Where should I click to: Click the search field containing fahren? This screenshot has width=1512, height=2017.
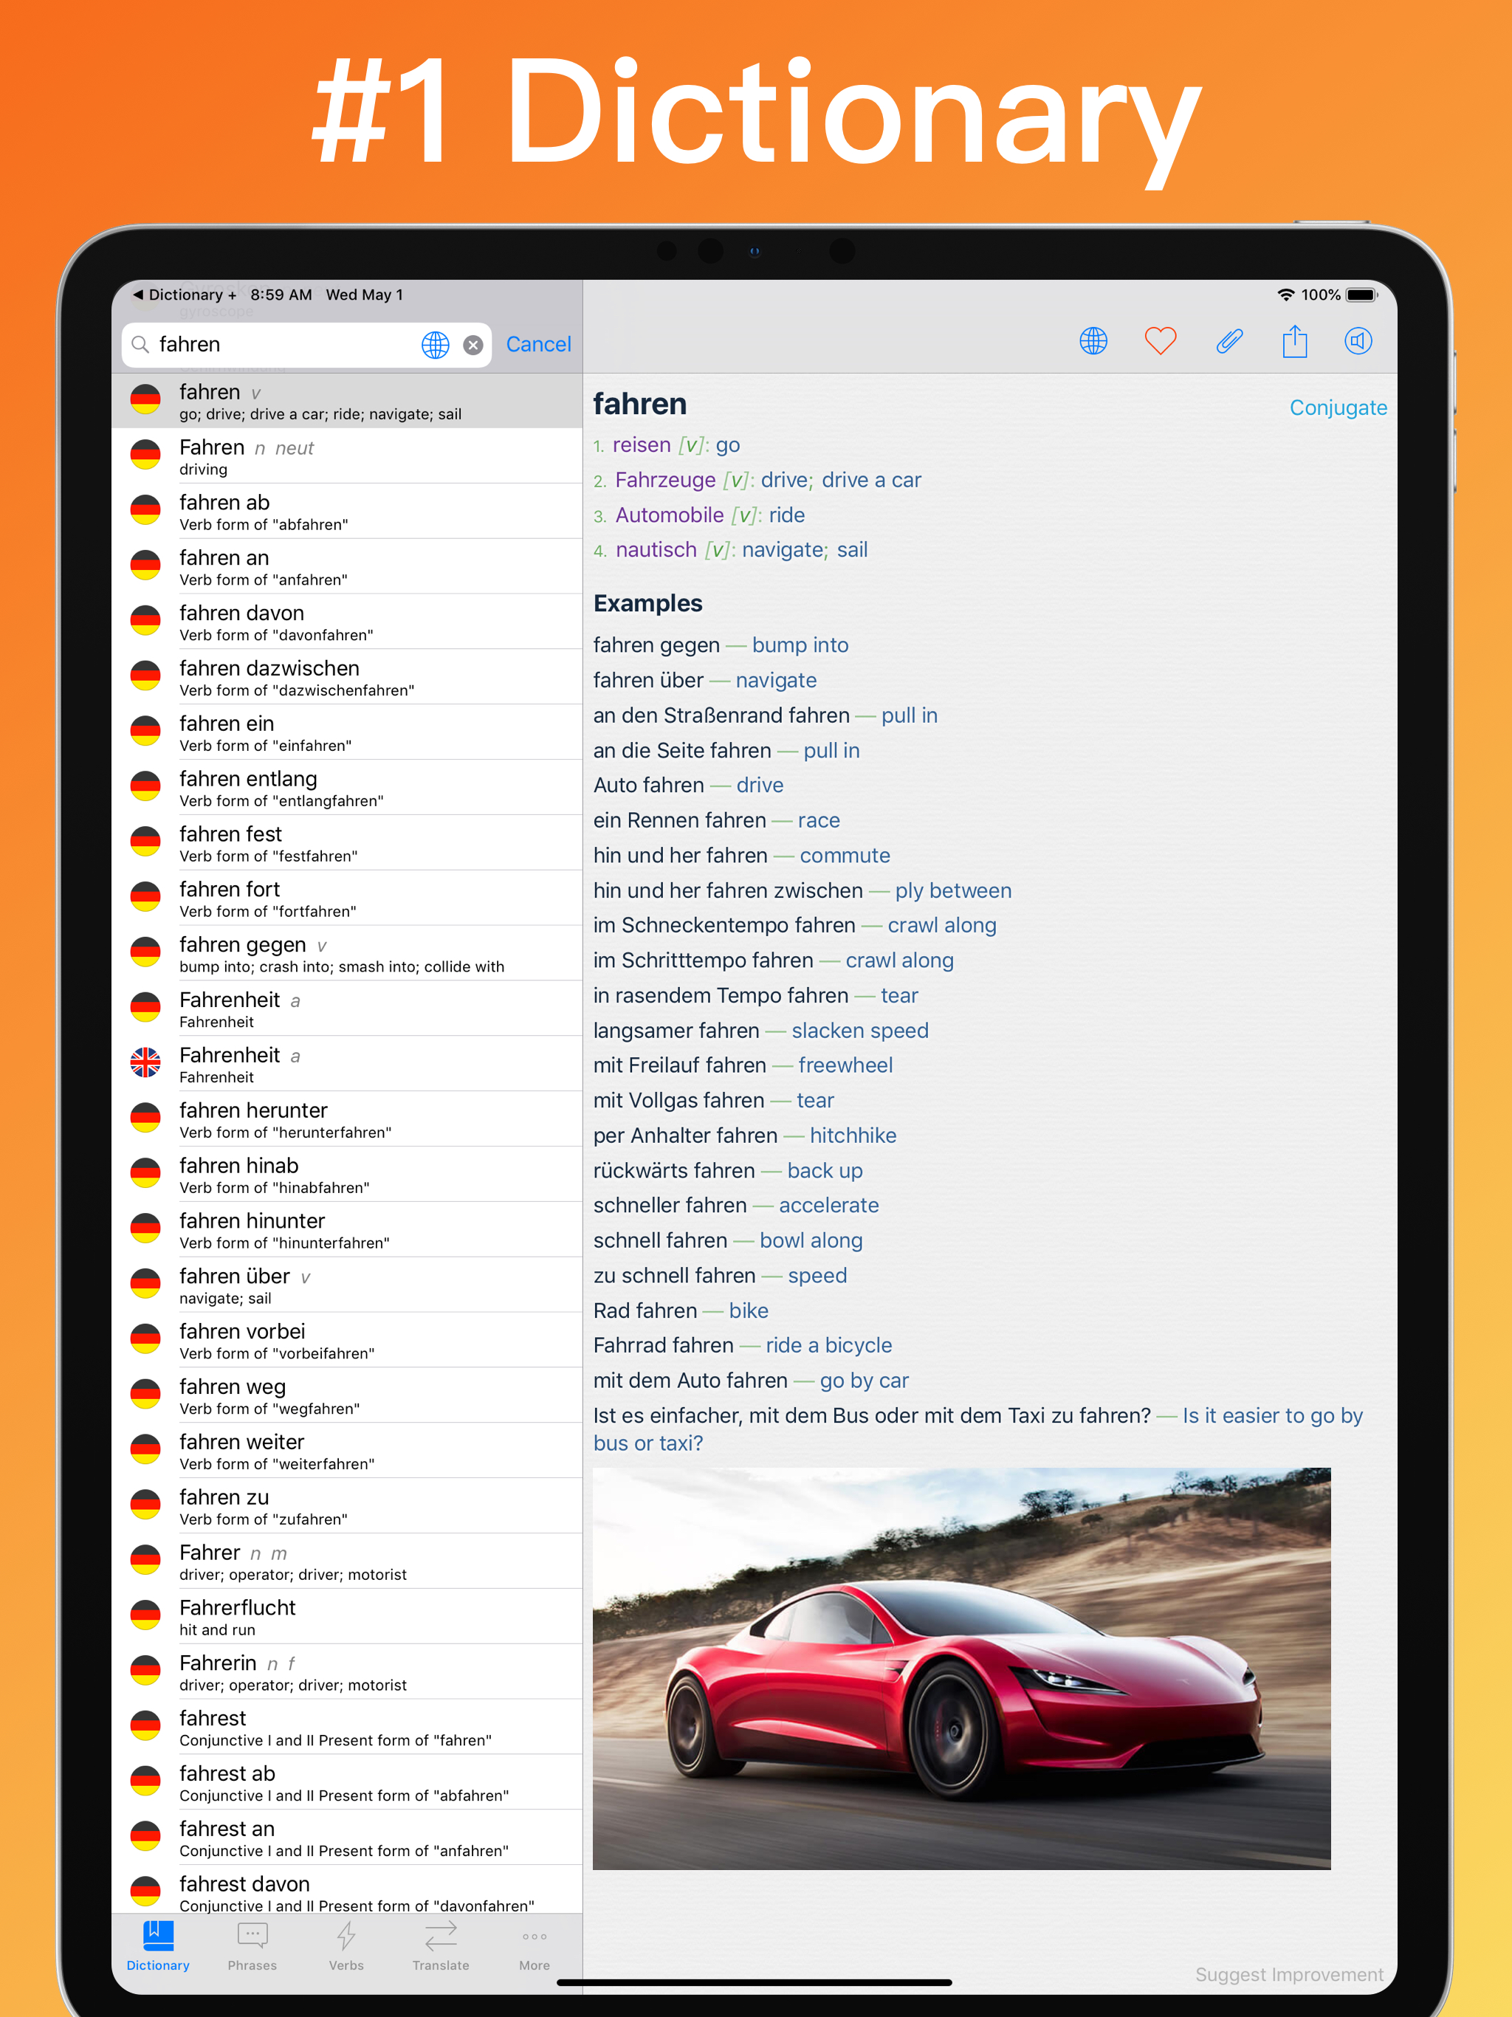pyautogui.click(x=306, y=345)
